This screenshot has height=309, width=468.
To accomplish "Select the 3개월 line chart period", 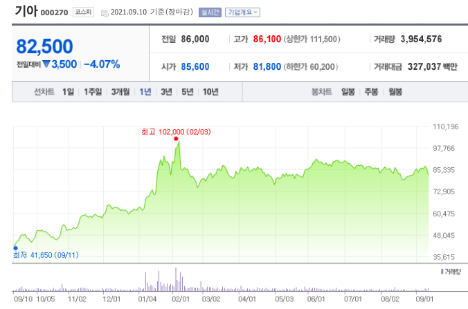I will 120,92.
